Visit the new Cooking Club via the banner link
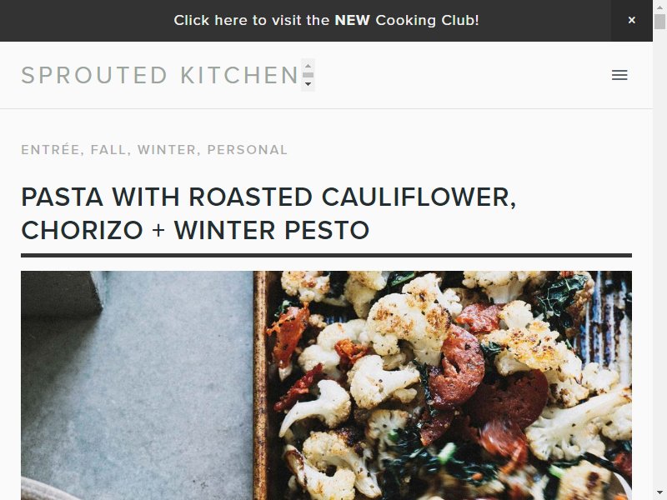 [326, 20]
